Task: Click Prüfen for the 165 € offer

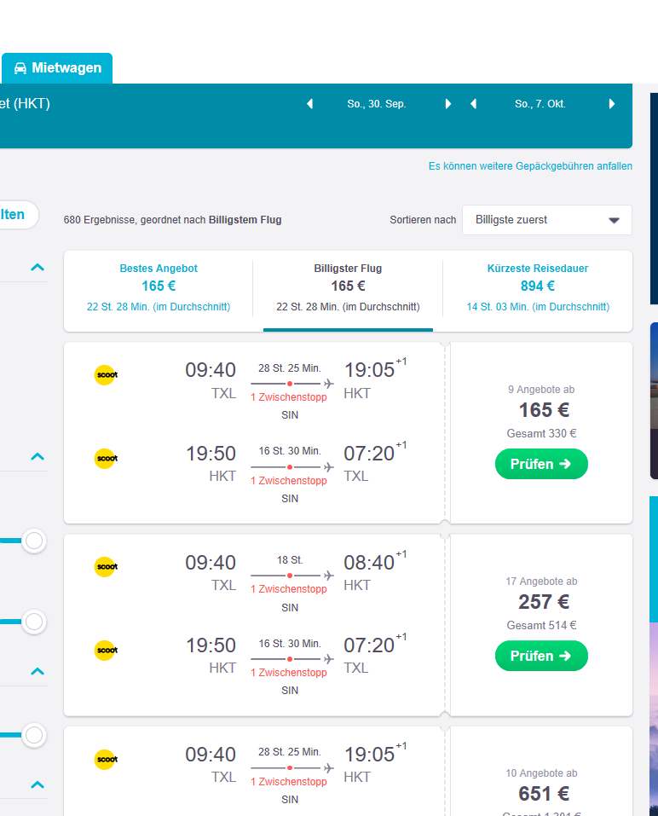Action: point(541,464)
